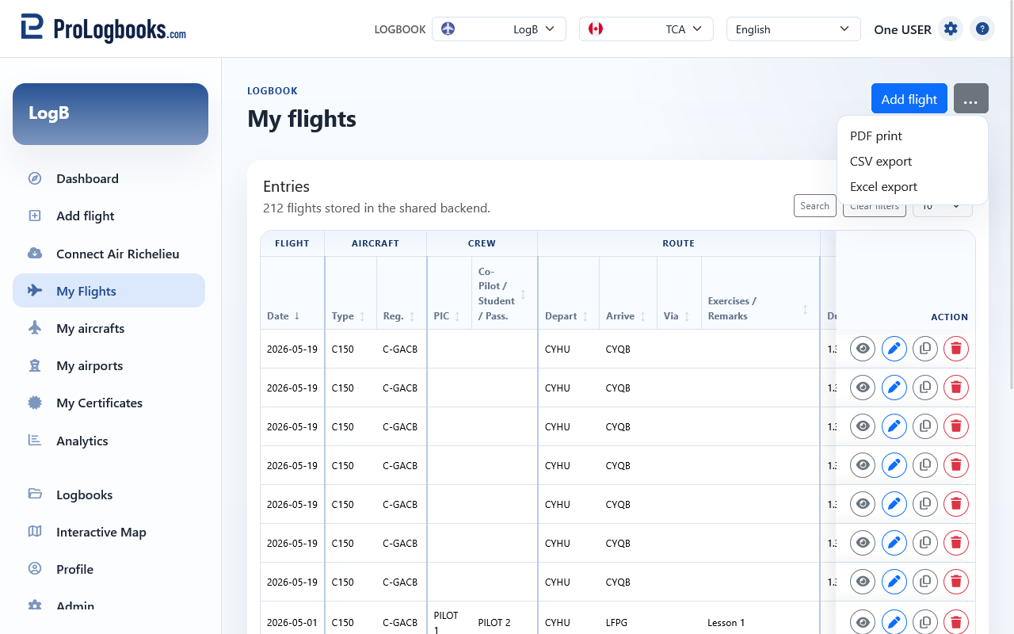Open settings gear next to One USER
The image size is (1014, 634).
tap(951, 29)
